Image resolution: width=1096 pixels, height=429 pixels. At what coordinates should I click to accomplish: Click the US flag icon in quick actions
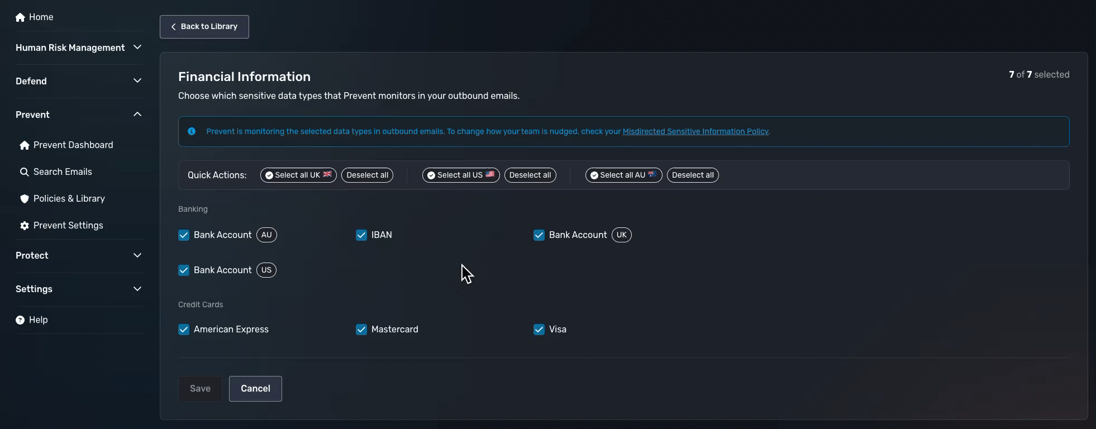(x=490, y=174)
